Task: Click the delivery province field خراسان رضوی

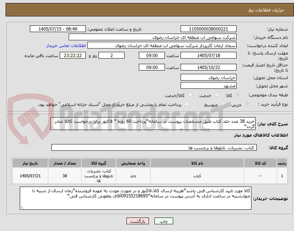Action: 209,78
